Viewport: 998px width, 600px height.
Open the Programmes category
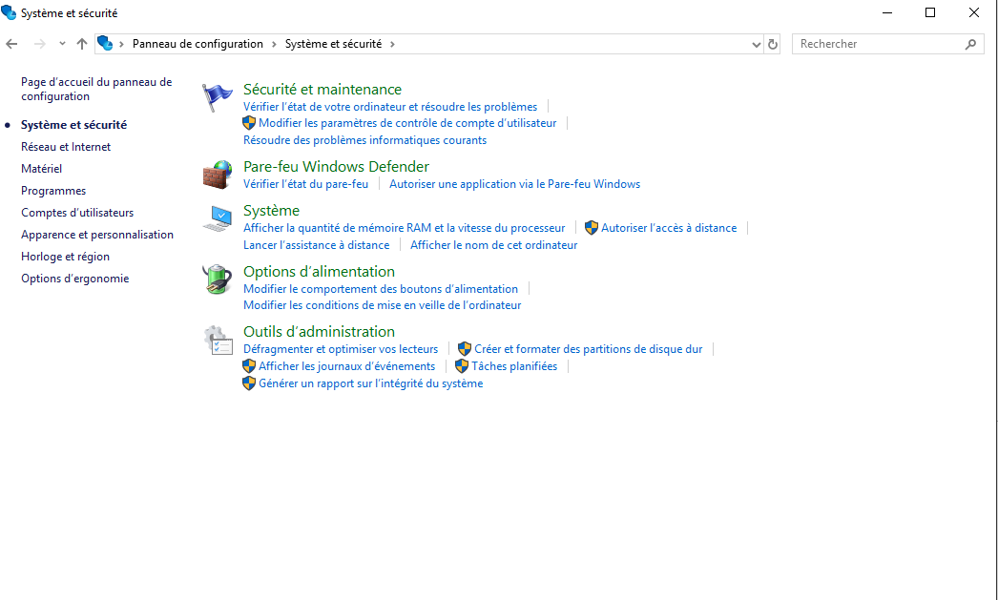click(x=53, y=191)
